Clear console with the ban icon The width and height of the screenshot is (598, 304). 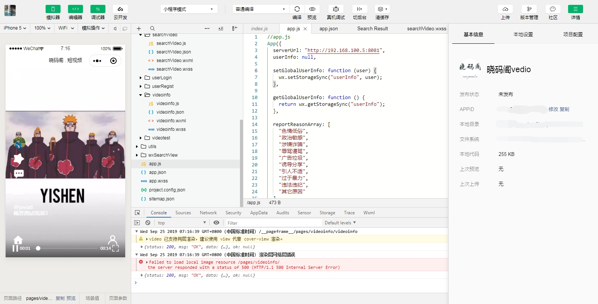pyautogui.click(x=148, y=222)
